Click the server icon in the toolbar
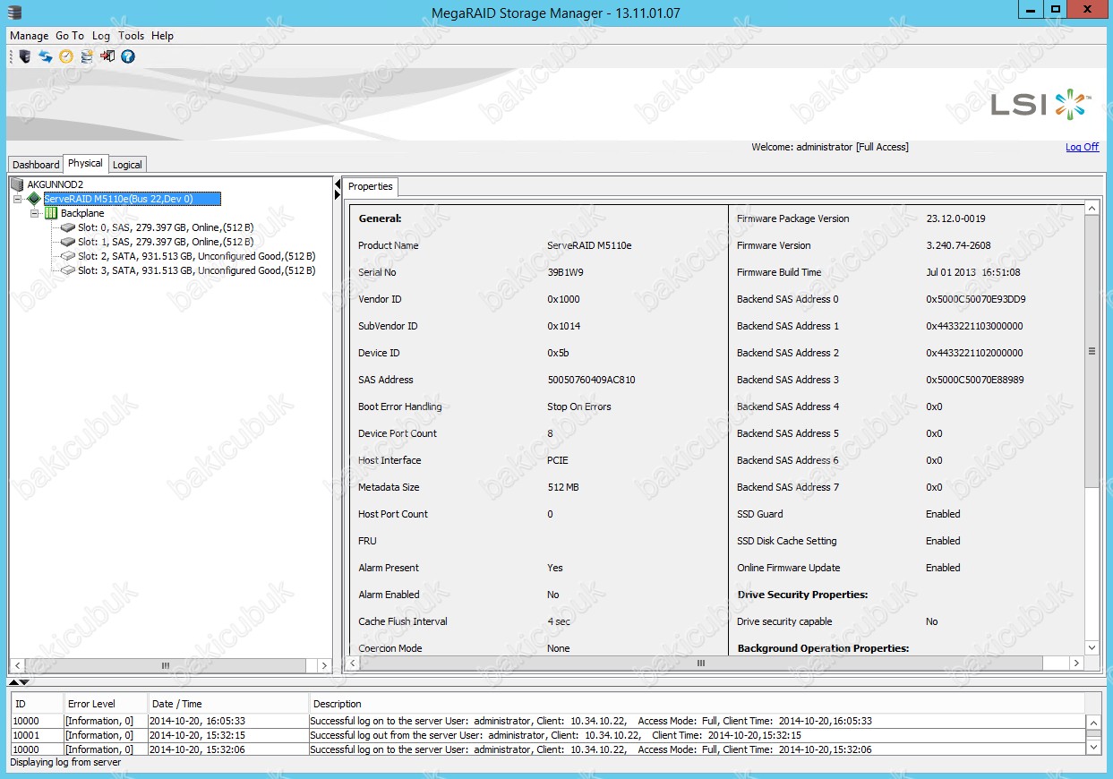 tap(24, 56)
